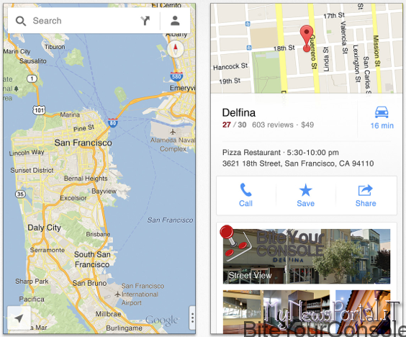The width and height of the screenshot is (406, 337).
Task: Click the Delfina place title
Action: 239,113
